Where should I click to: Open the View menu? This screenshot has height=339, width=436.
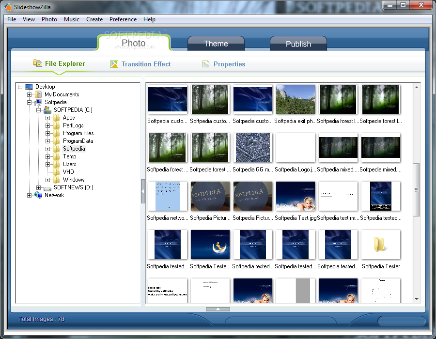click(x=29, y=19)
